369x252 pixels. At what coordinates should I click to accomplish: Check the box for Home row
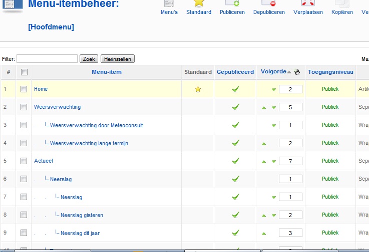24,89
